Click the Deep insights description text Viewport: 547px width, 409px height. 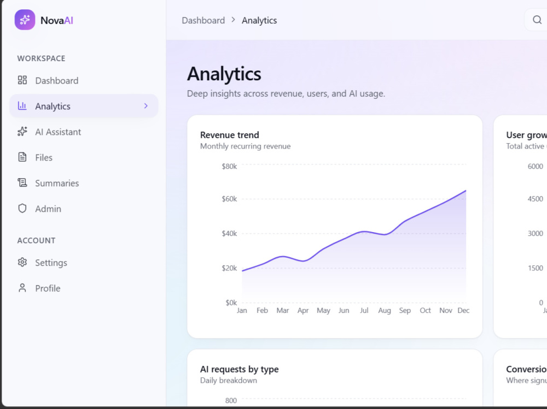click(286, 93)
